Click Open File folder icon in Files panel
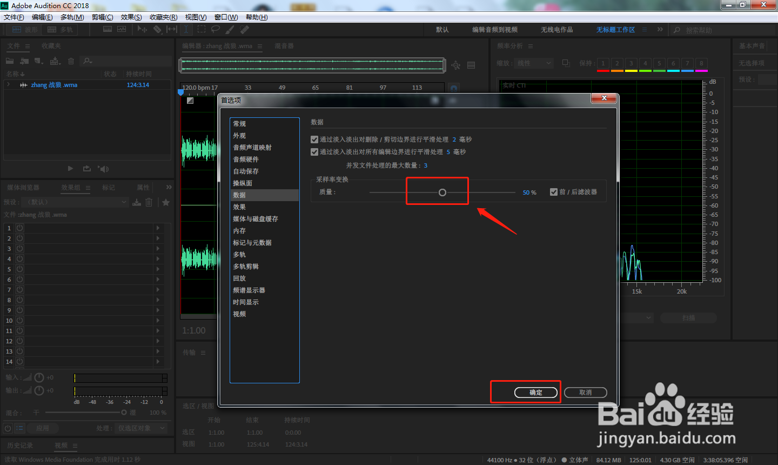Image resolution: width=778 pixels, height=465 pixels. [10, 61]
